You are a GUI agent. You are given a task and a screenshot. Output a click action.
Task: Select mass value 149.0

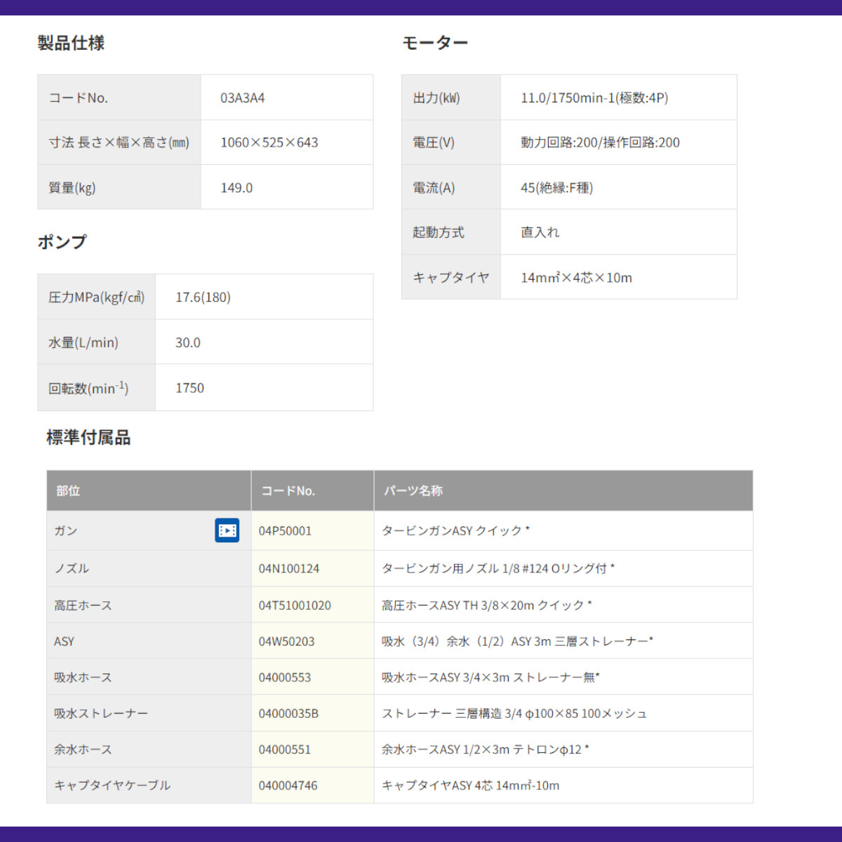236,188
